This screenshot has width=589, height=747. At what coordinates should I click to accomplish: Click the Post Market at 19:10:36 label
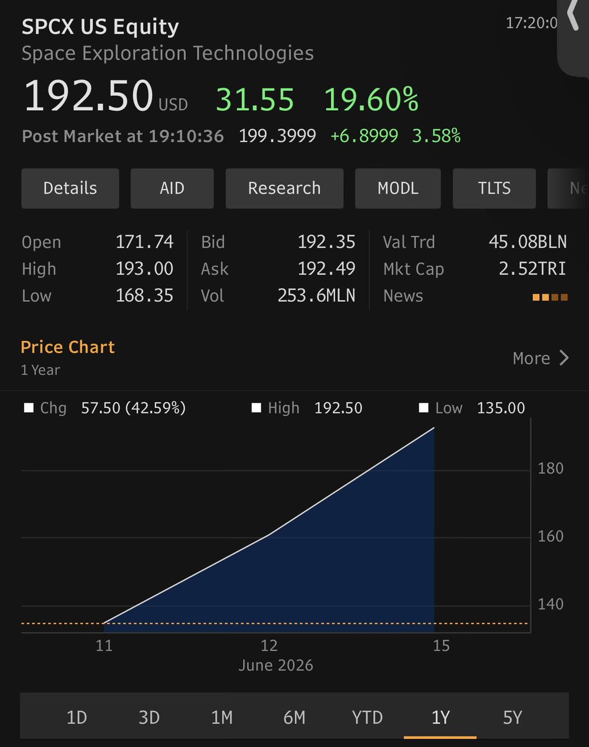coord(123,136)
